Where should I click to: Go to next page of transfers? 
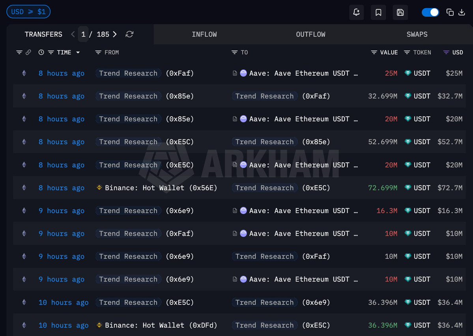point(115,34)
